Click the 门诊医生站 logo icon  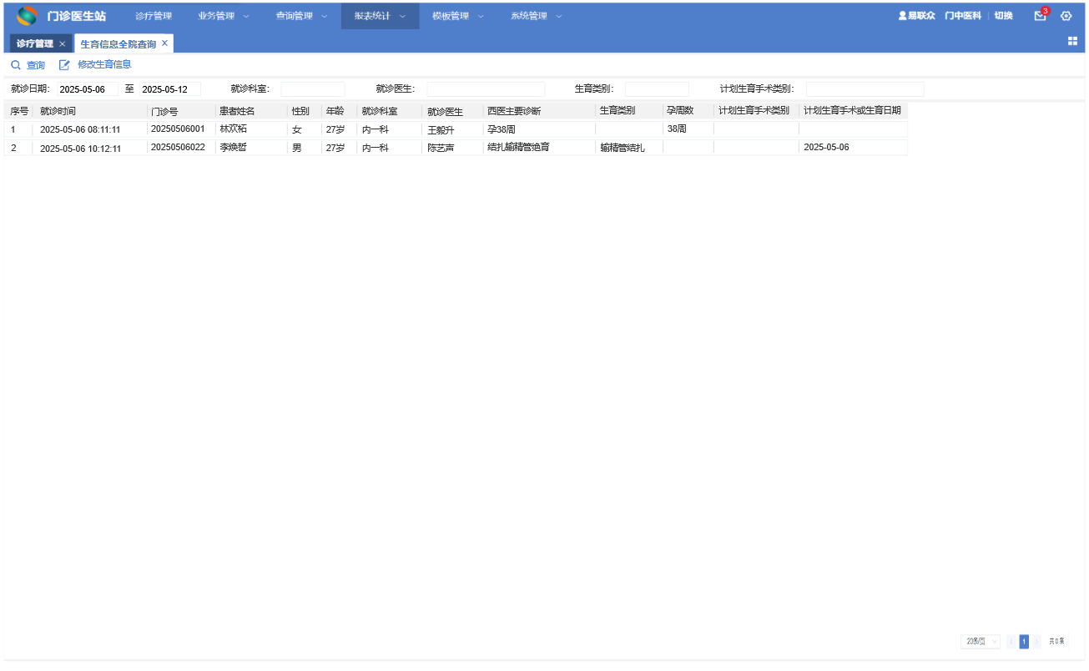click(28, 16)
